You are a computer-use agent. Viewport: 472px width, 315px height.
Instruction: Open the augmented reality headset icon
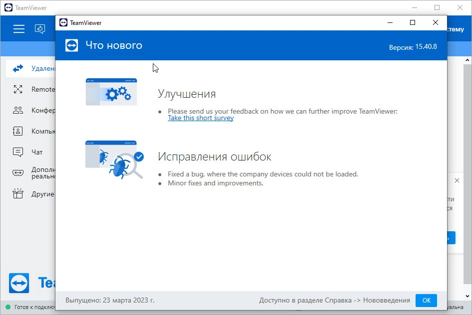click(18, 173)
